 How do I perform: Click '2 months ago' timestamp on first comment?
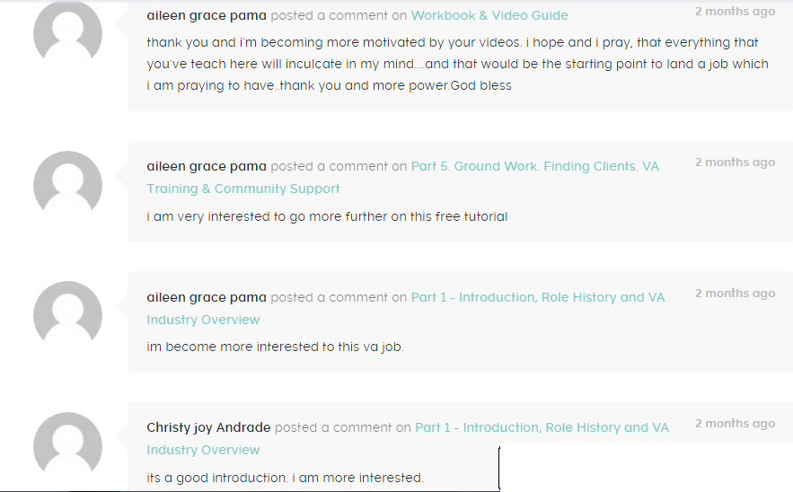point(735,11)
